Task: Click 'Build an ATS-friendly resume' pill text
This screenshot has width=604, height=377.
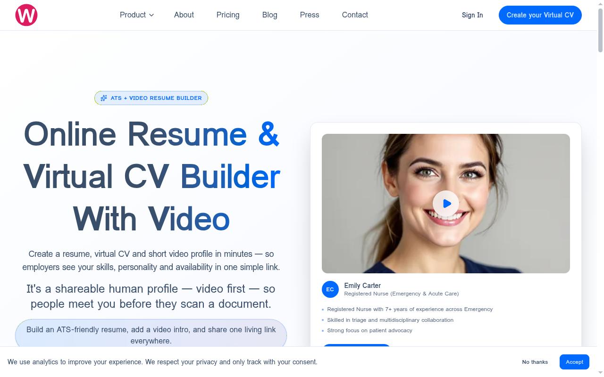Action: point(151,335)
